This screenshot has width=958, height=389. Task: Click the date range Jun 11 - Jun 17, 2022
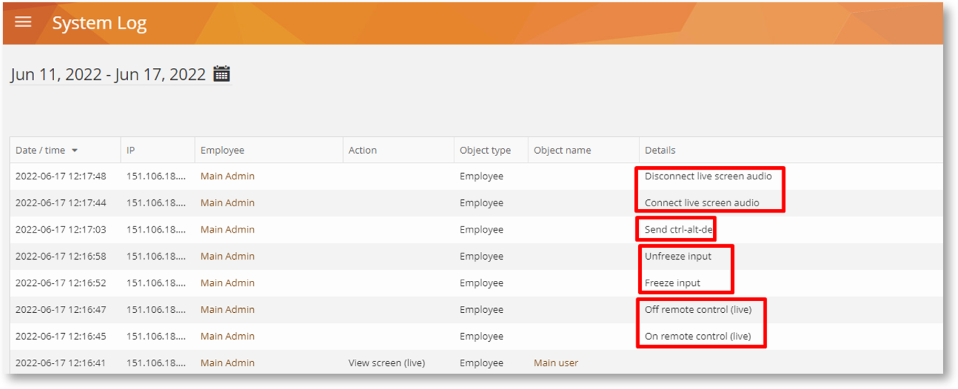pos(108,75)
